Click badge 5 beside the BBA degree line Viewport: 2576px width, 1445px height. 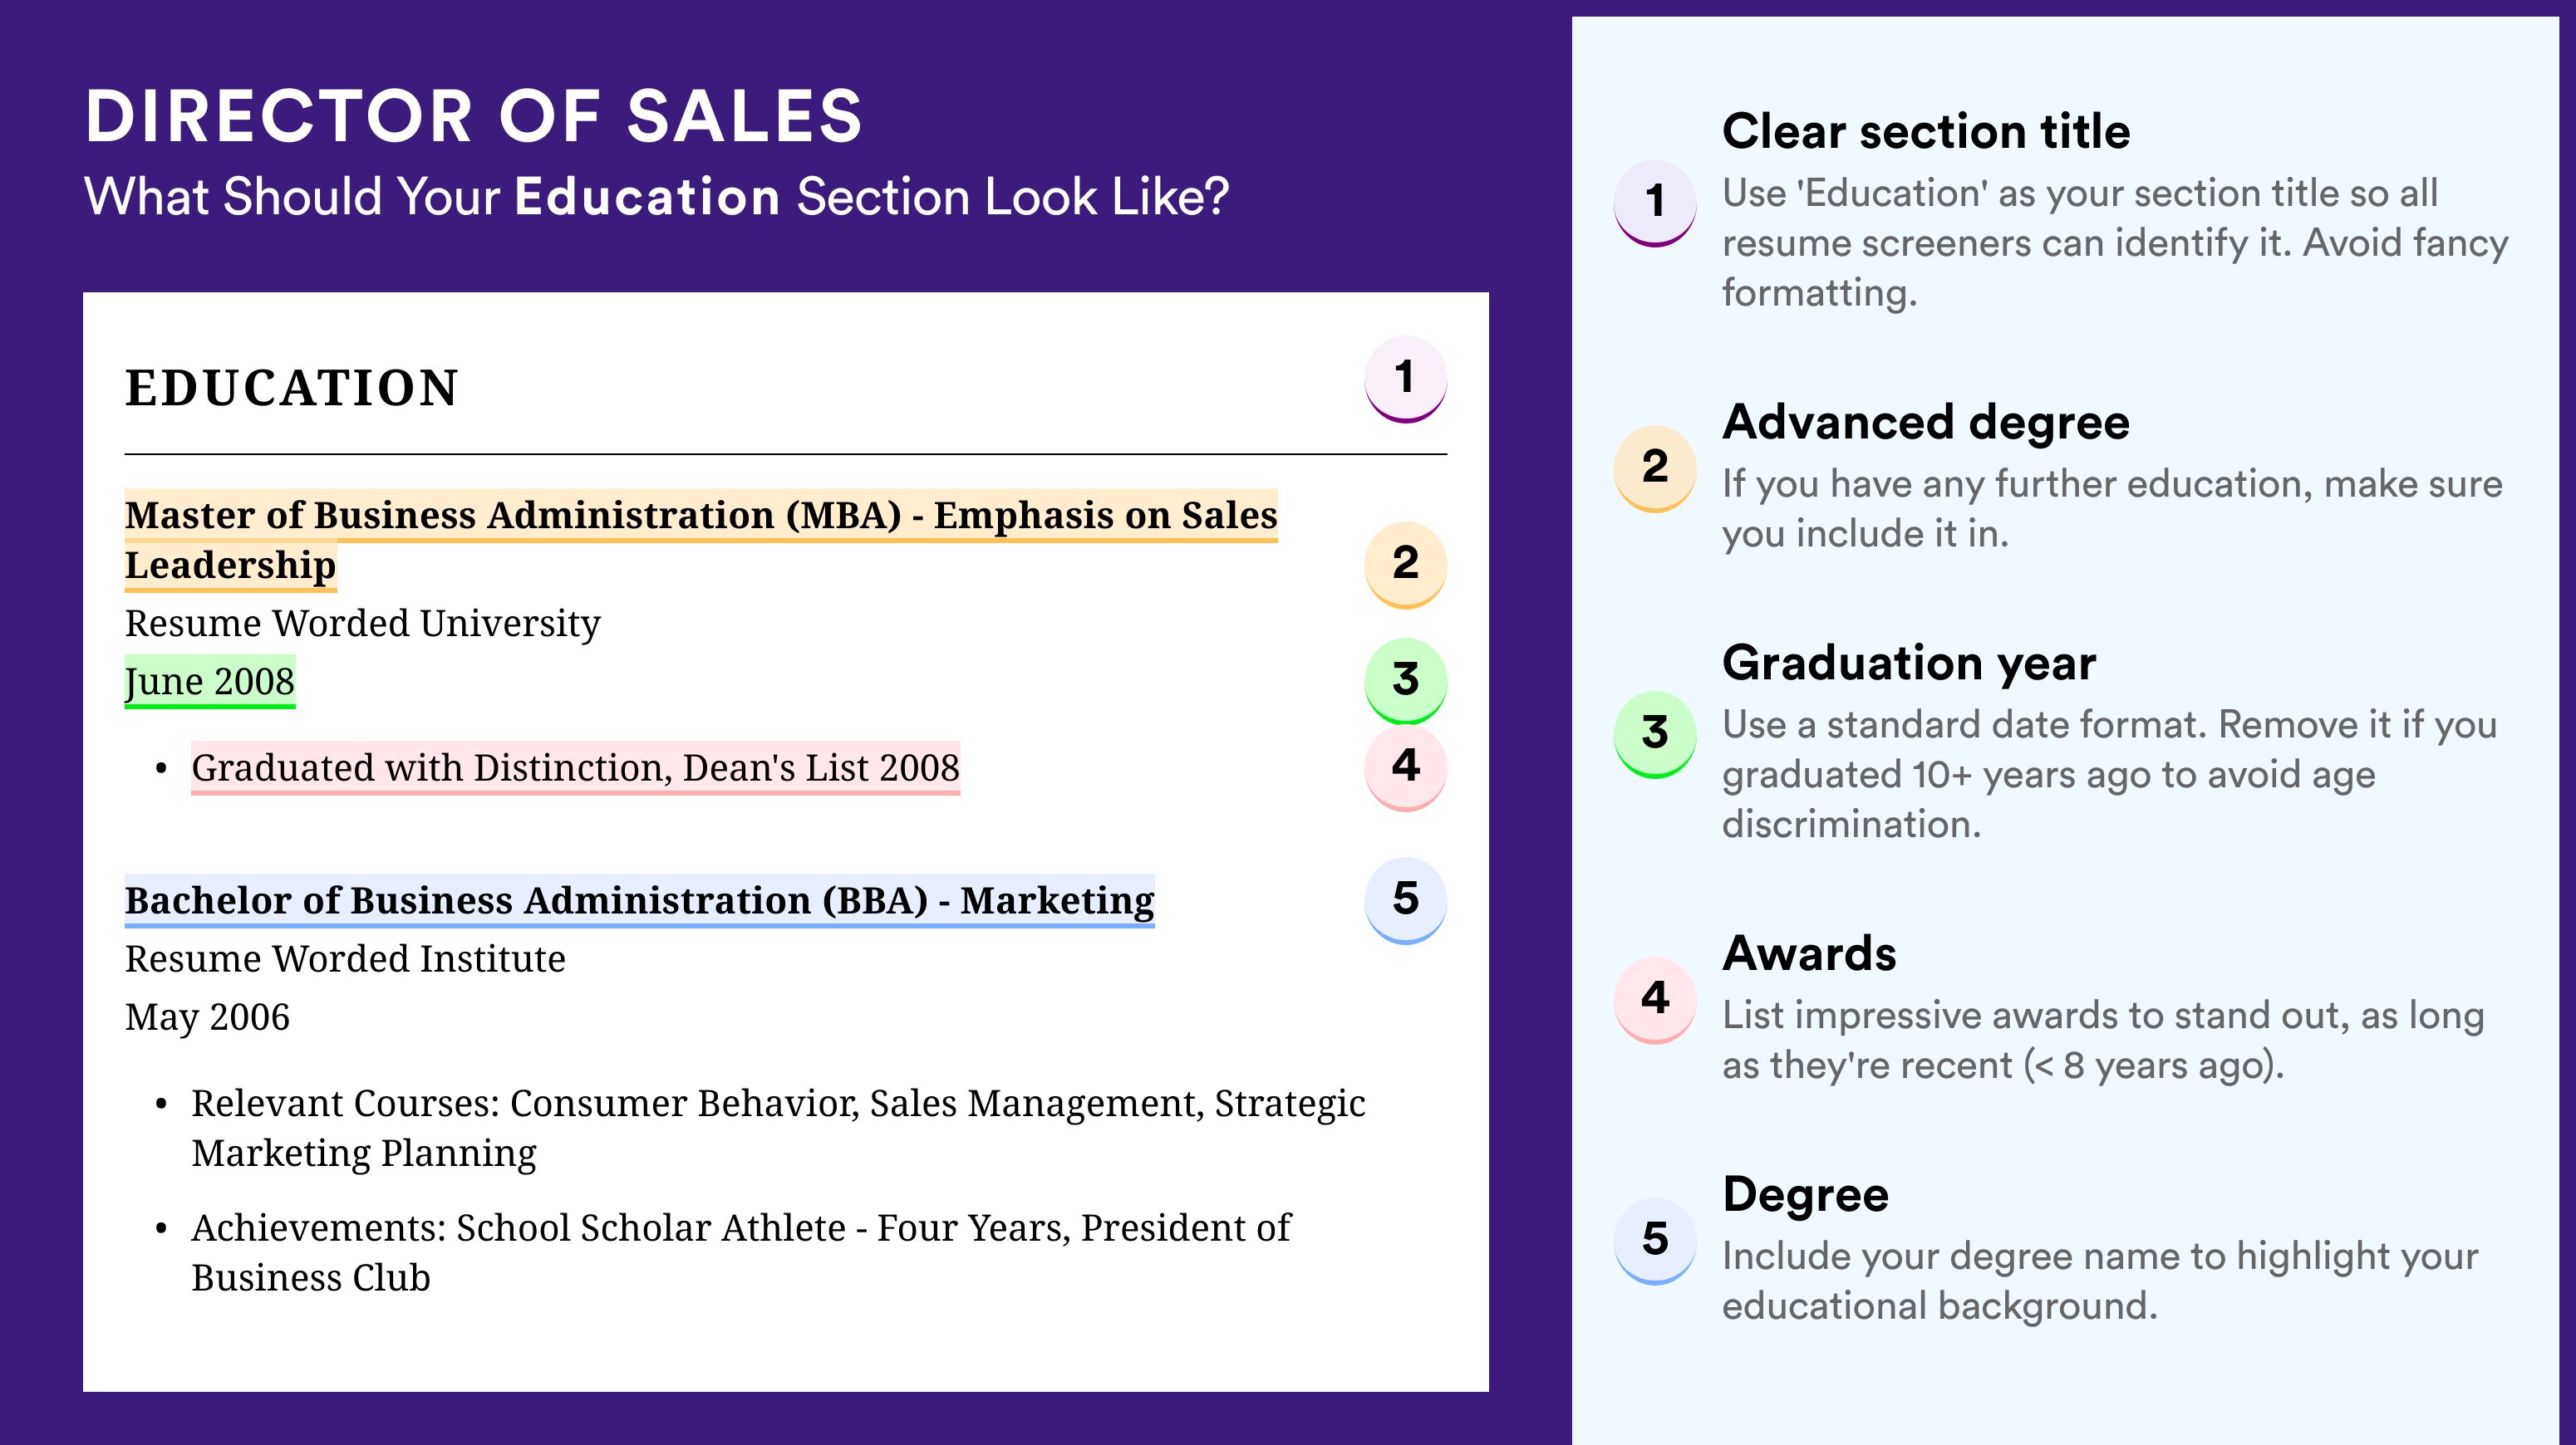1405,900
